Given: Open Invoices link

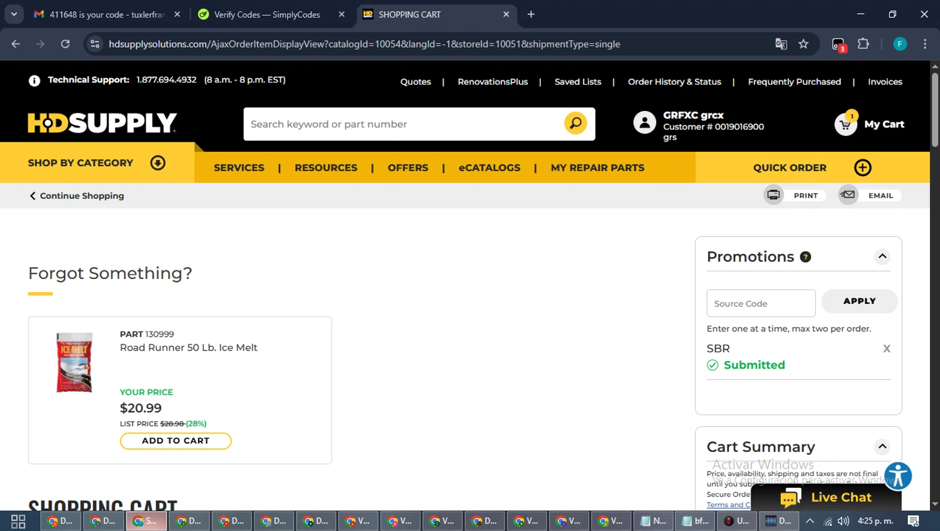Looking at the screenshot, I should pos(885,82).
